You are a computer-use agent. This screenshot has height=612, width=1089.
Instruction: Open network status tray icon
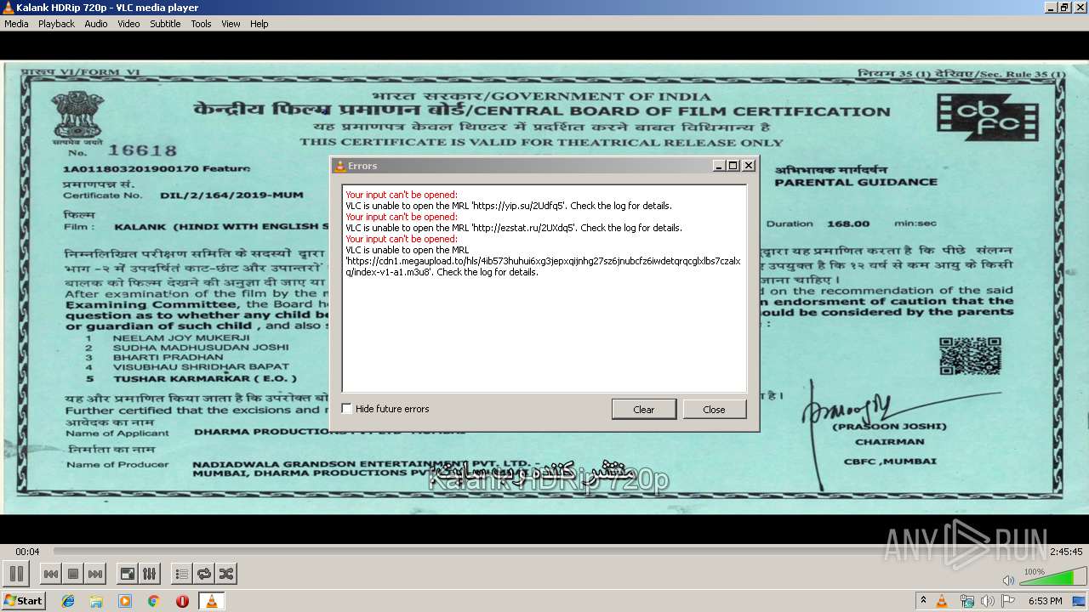(966, 601)
